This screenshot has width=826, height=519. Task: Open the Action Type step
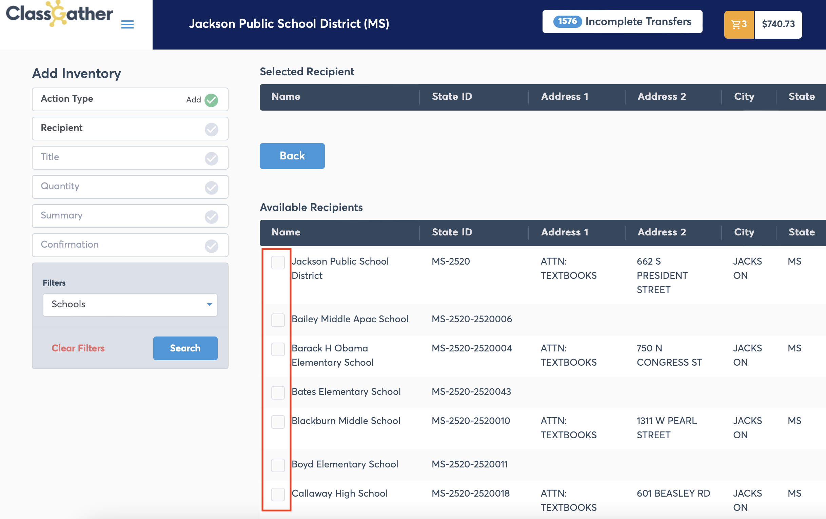(x=130, y=99)
